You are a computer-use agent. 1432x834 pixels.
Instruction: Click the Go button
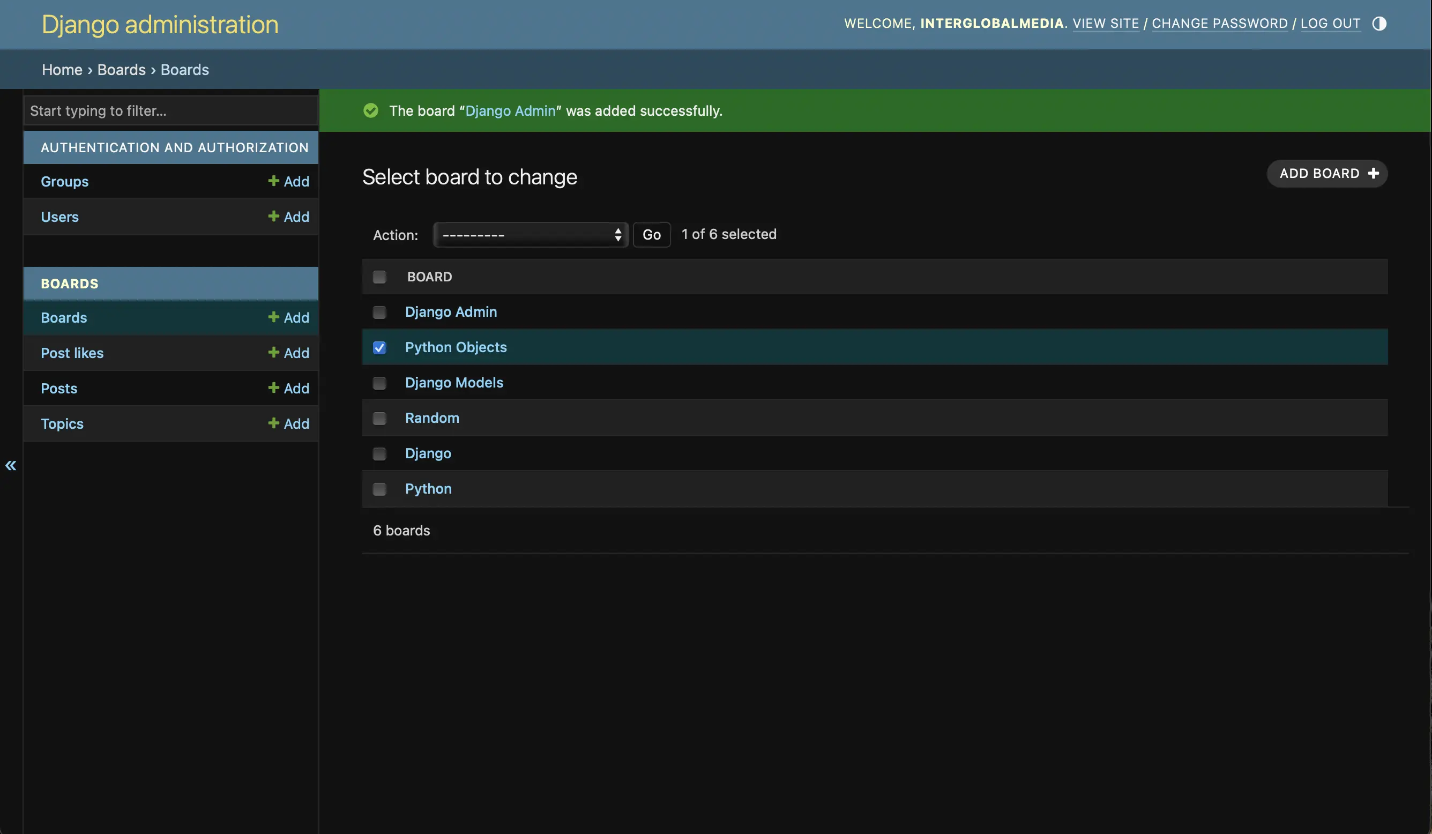pyautogui.click(x=651, y=235)
